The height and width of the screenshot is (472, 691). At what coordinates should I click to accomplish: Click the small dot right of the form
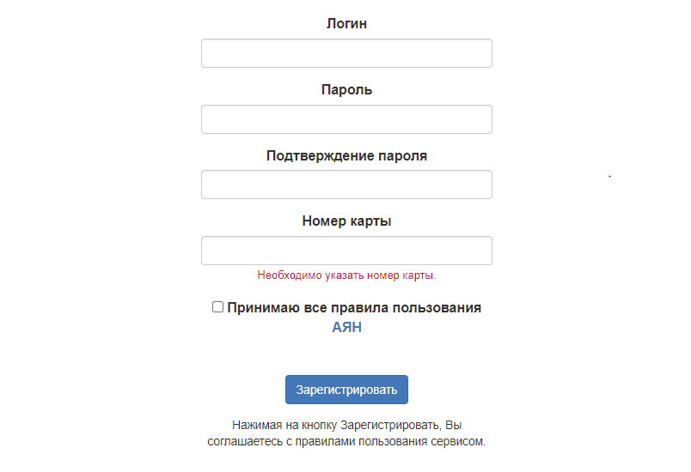609,176
